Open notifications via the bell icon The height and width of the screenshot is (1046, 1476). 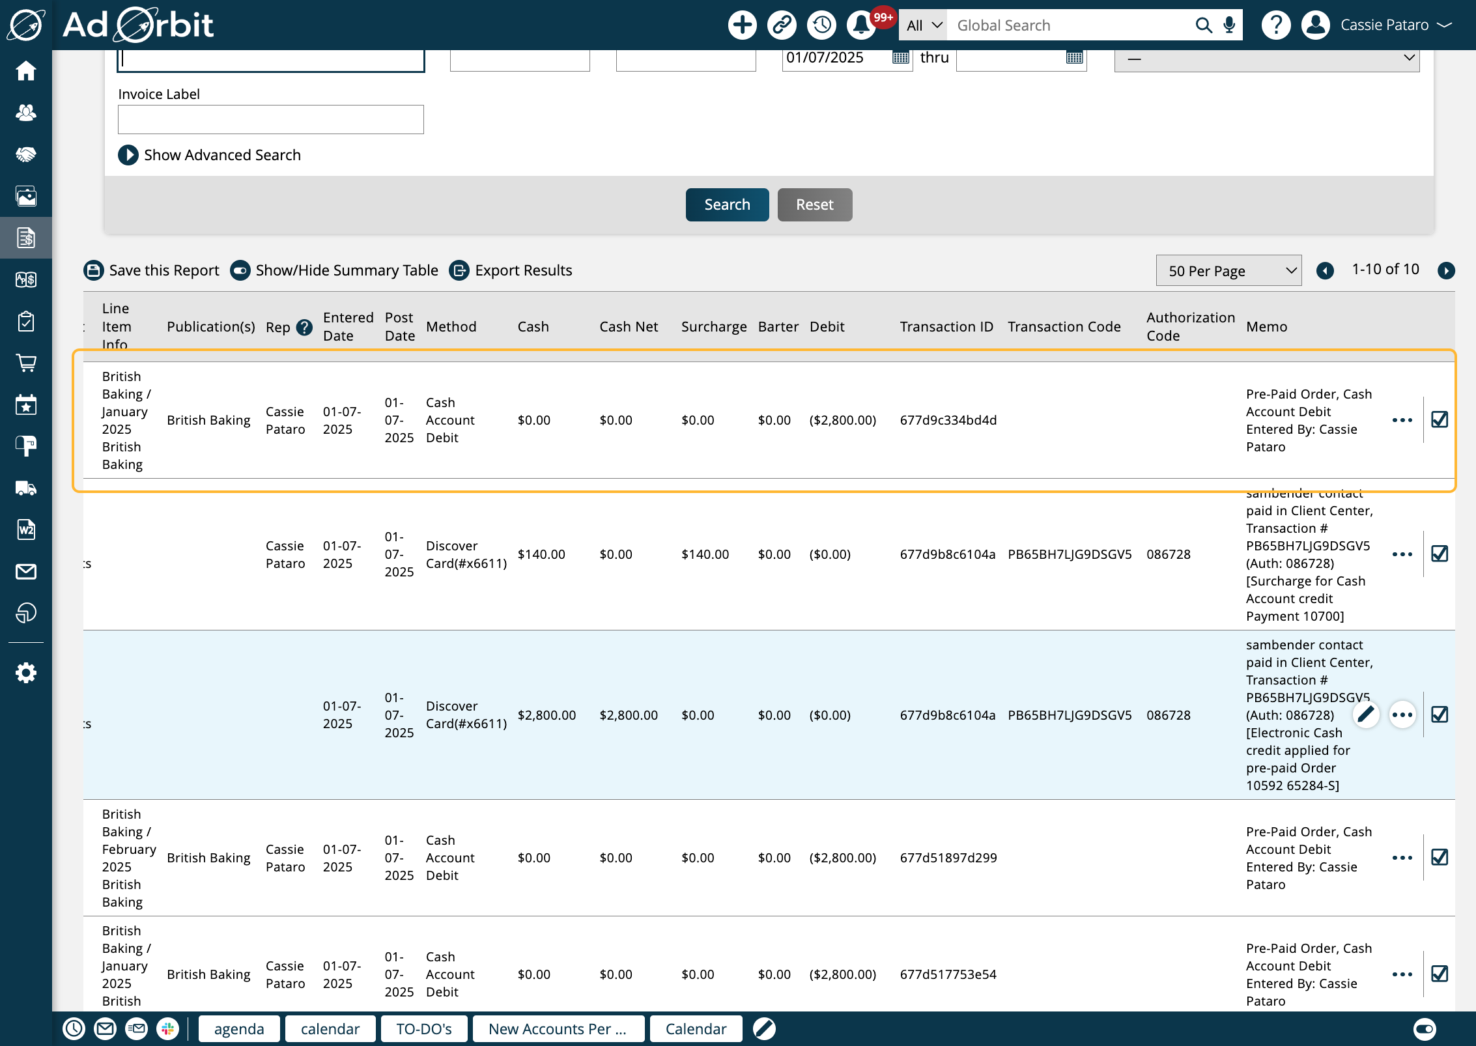pos(861,25)
